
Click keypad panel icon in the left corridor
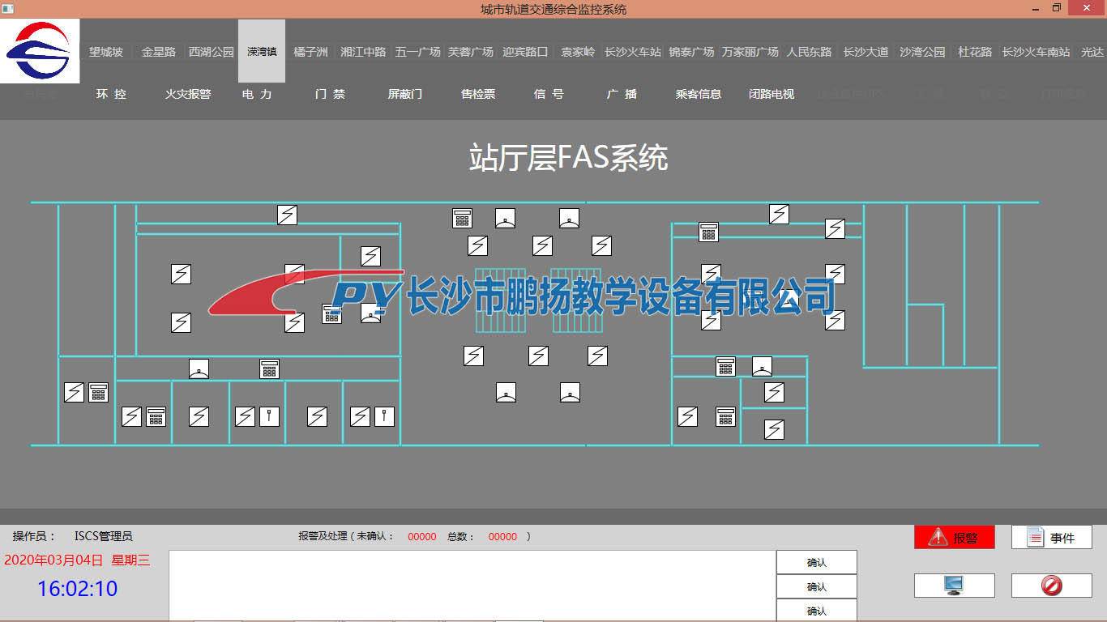(269, 369)
